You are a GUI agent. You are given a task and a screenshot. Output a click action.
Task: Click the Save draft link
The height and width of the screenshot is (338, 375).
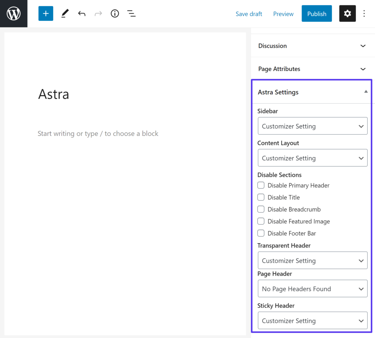pyautogui.click(x=249, y=14)
